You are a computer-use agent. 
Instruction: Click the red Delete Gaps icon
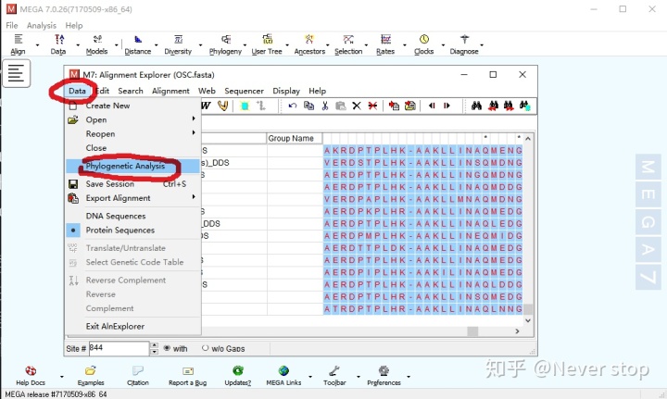click(372, 106)
